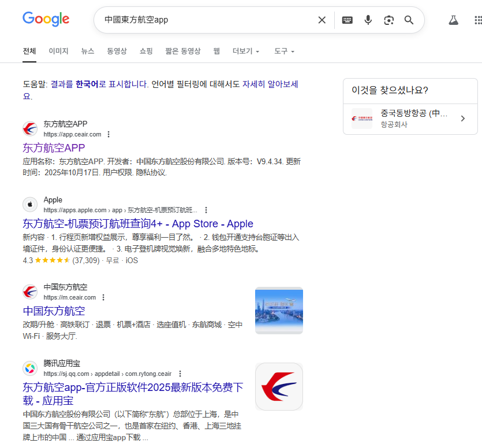The height and width of the screenshot is (443, 482).
Task: Click the 4.3 star rating line
Action: tap(80, 261)
